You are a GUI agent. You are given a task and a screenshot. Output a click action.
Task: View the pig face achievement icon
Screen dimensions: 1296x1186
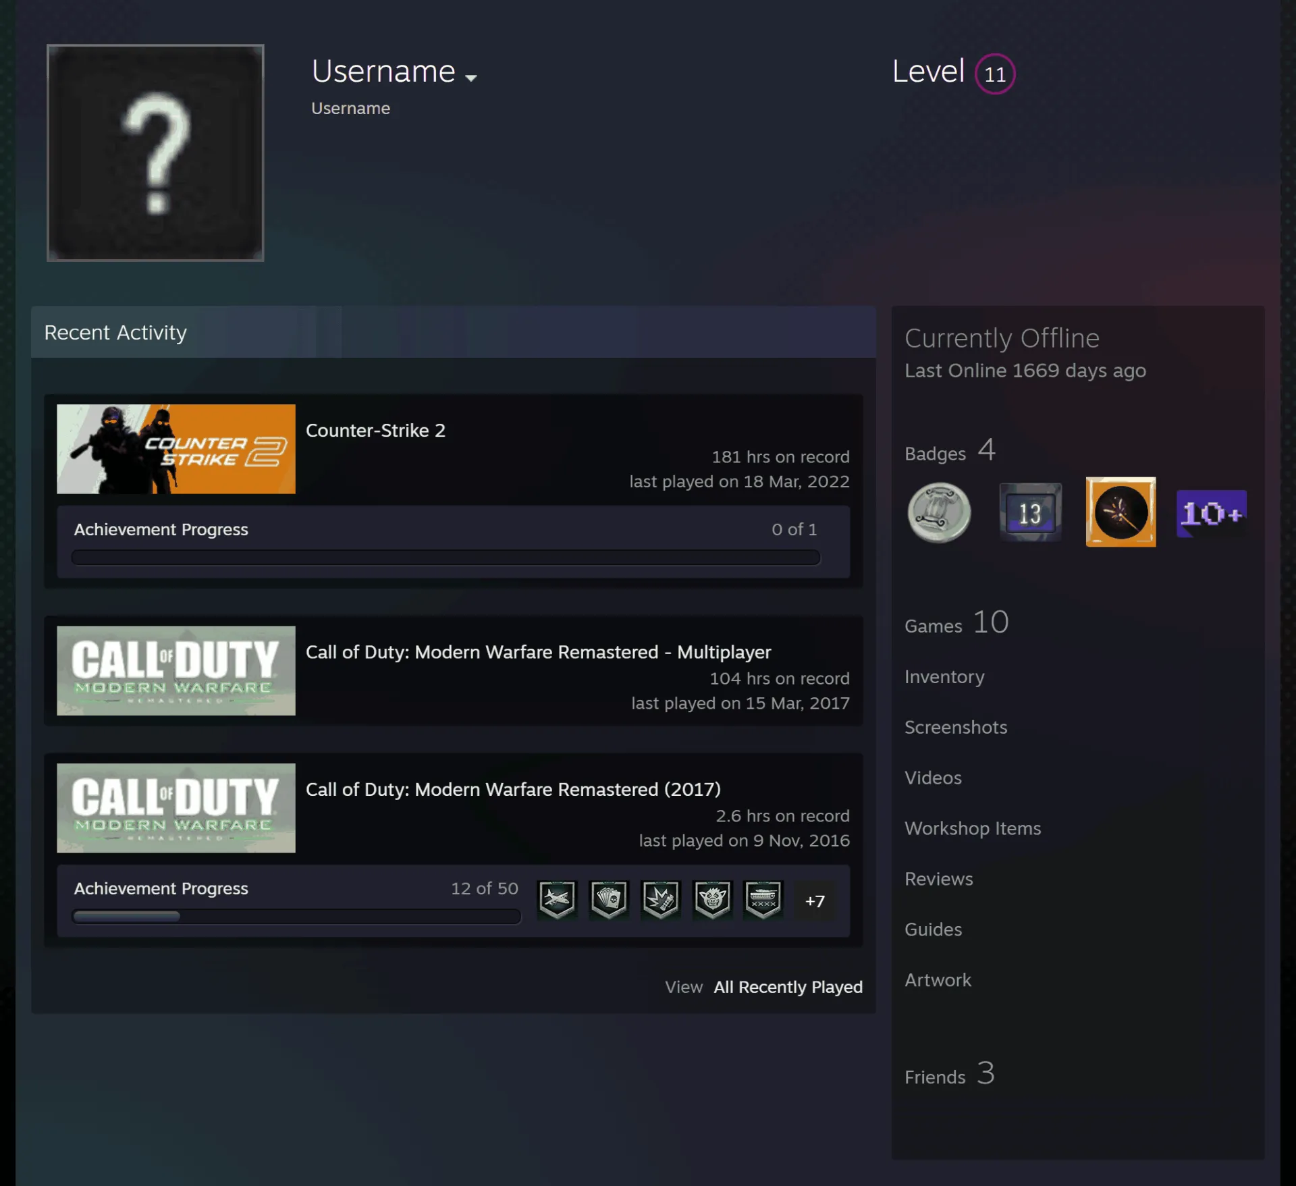click(x=712, y=900)
